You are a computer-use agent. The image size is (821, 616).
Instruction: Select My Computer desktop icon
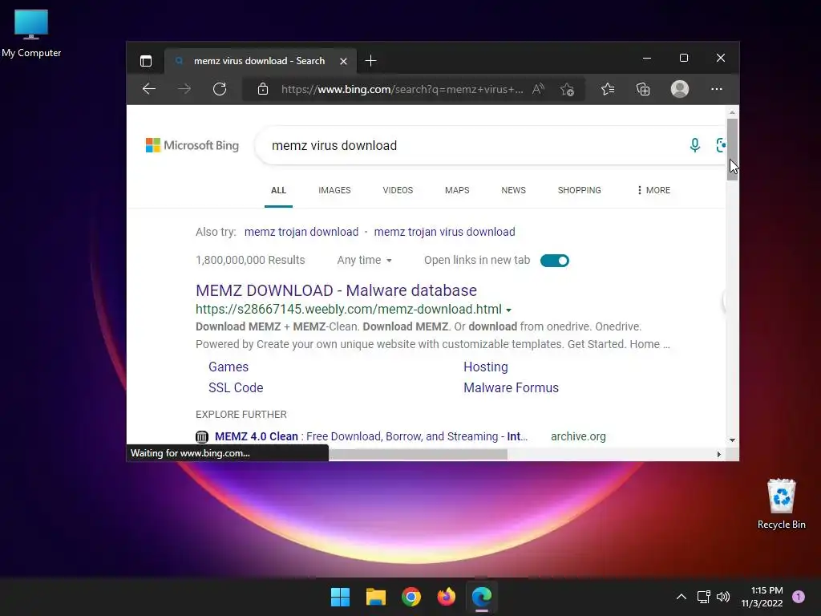pos(31,34)
